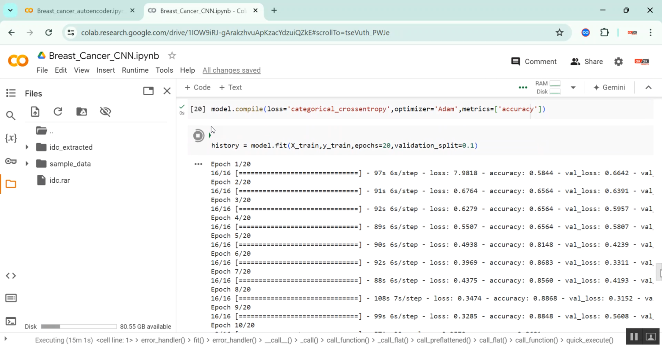
Task: Toggle show hidden files eye icon
Action: click(x=105, y=112)
